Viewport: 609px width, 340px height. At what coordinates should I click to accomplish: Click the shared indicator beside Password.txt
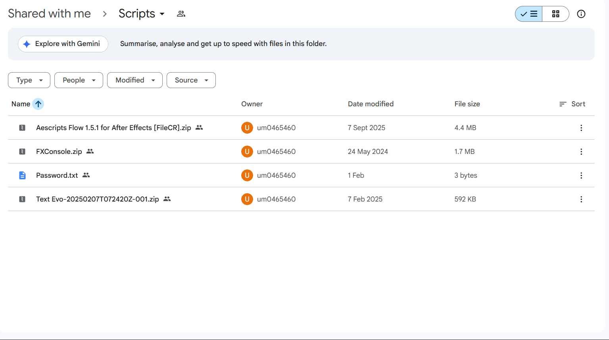(x=86, y=175)
